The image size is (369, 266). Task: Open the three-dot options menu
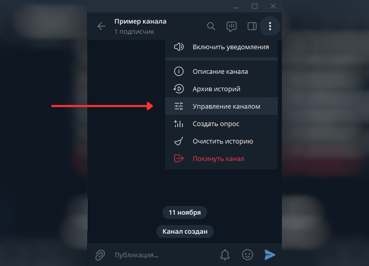click(x=270, y=26)
